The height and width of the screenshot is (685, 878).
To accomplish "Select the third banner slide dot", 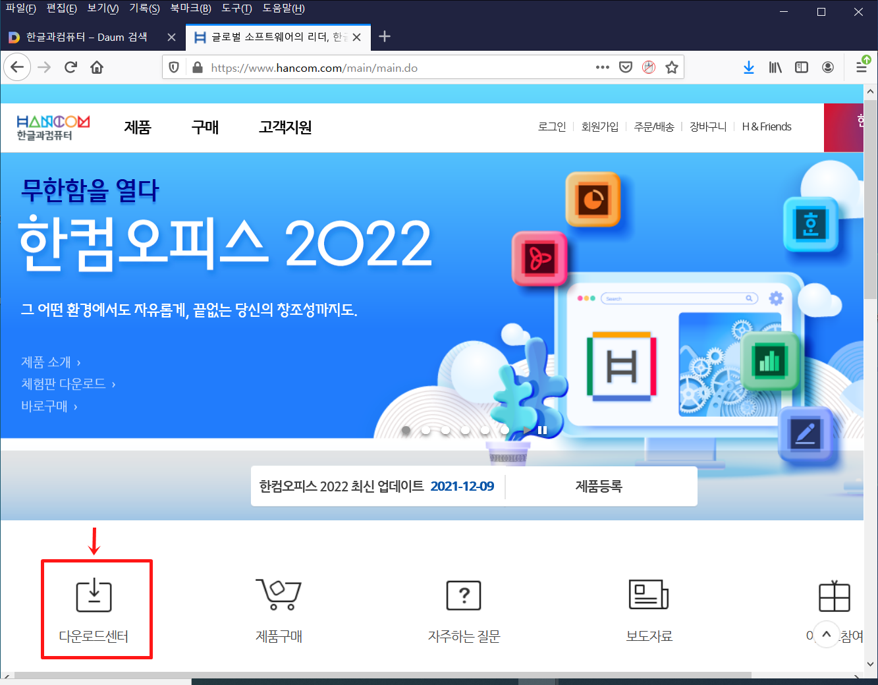I will point(446,430).
